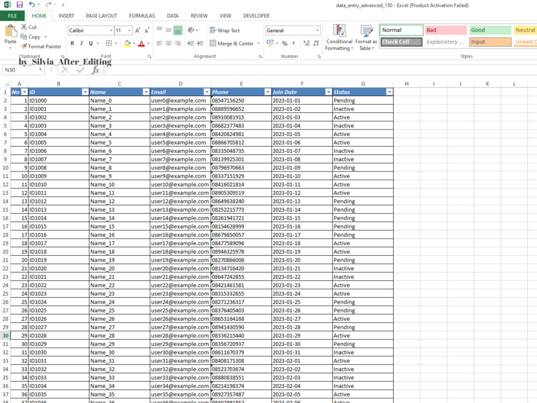Toggle Italic formatting
Screen dimensions: 537x403
point(81,43)
